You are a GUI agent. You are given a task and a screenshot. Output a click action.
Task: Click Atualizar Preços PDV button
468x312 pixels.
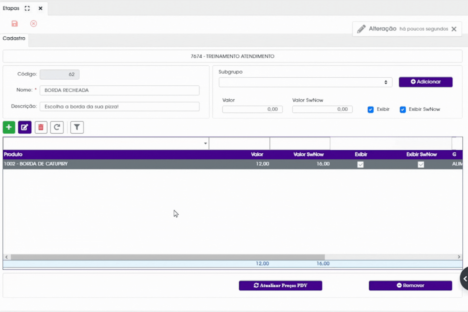[280, 286]
